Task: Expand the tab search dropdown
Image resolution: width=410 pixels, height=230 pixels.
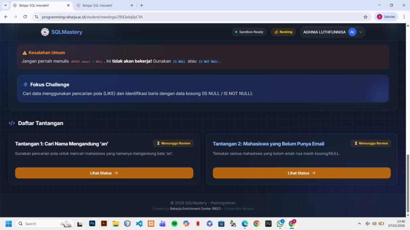Action: (x=5, y=6)
